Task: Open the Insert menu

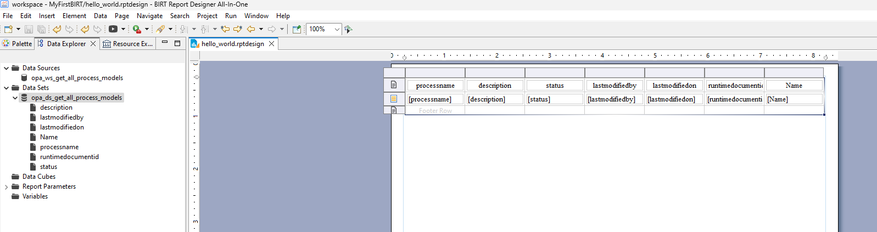Action: click(47, 16)
